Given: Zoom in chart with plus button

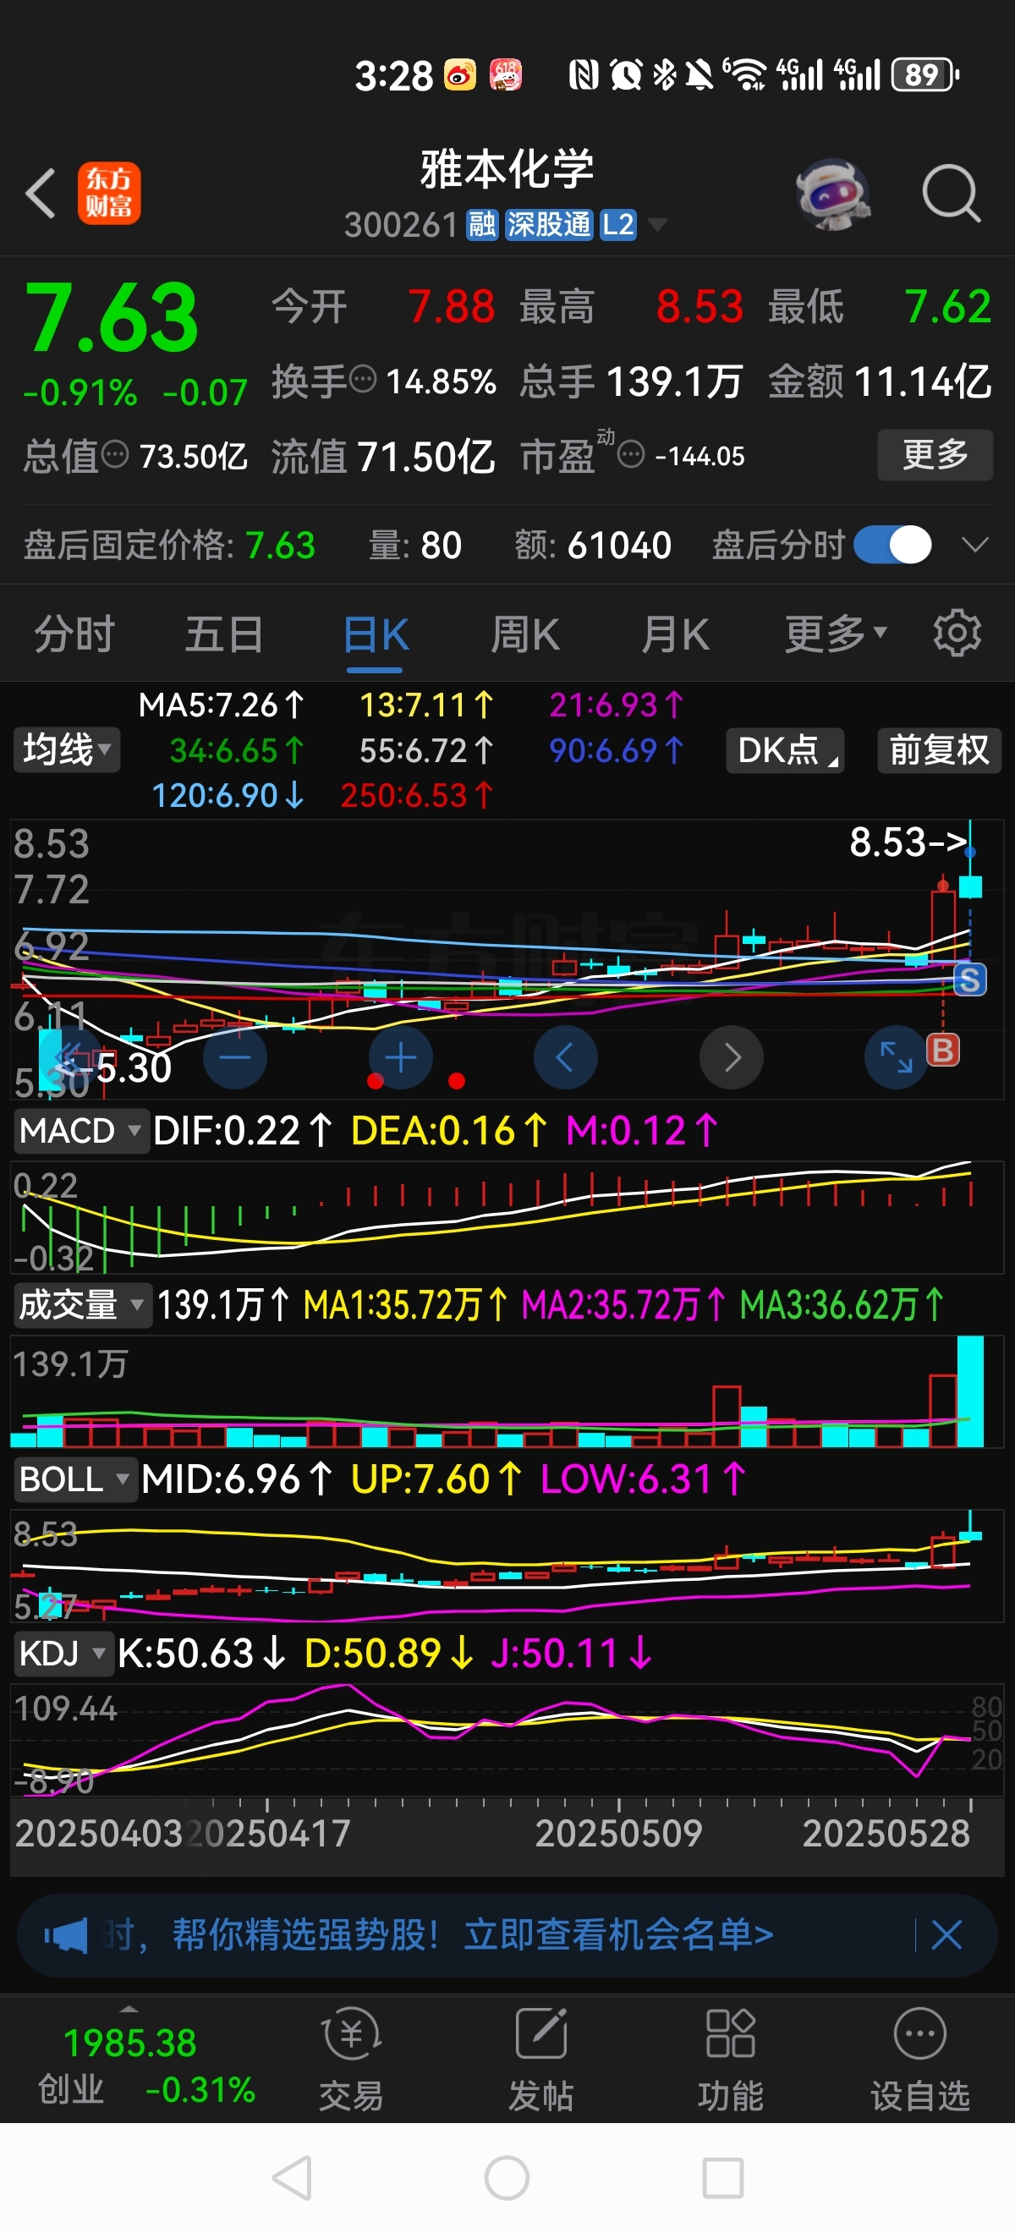Looking at the screenshot, I should [400, 1057].
